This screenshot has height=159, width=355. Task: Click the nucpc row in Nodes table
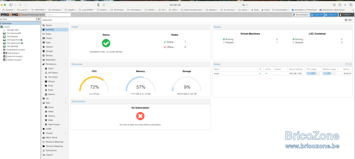pyautogui.click(x=283, y=73)
